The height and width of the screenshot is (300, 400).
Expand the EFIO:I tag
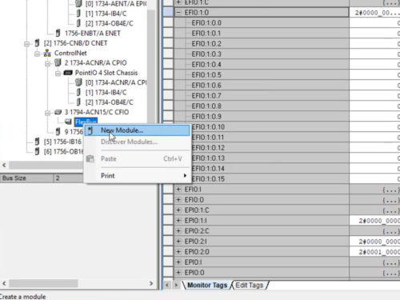pos(178,190)
